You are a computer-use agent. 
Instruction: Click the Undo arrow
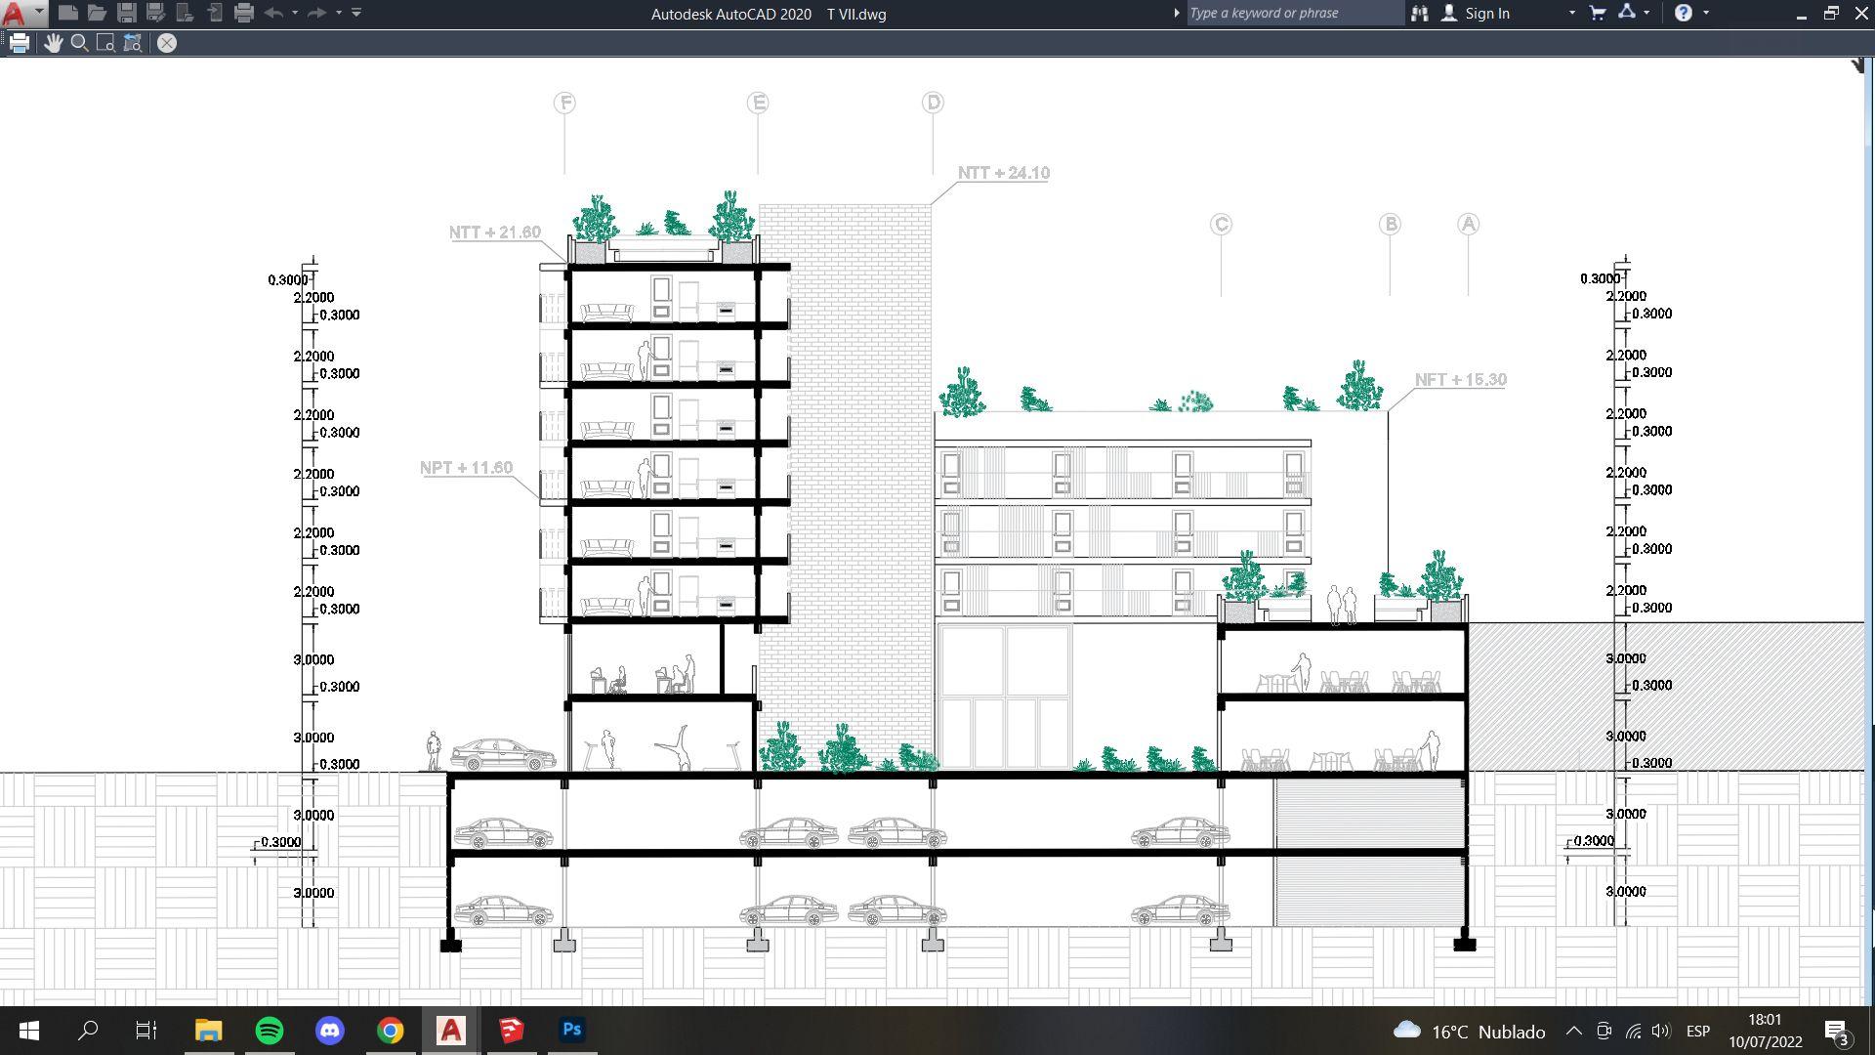pos(273,13)
